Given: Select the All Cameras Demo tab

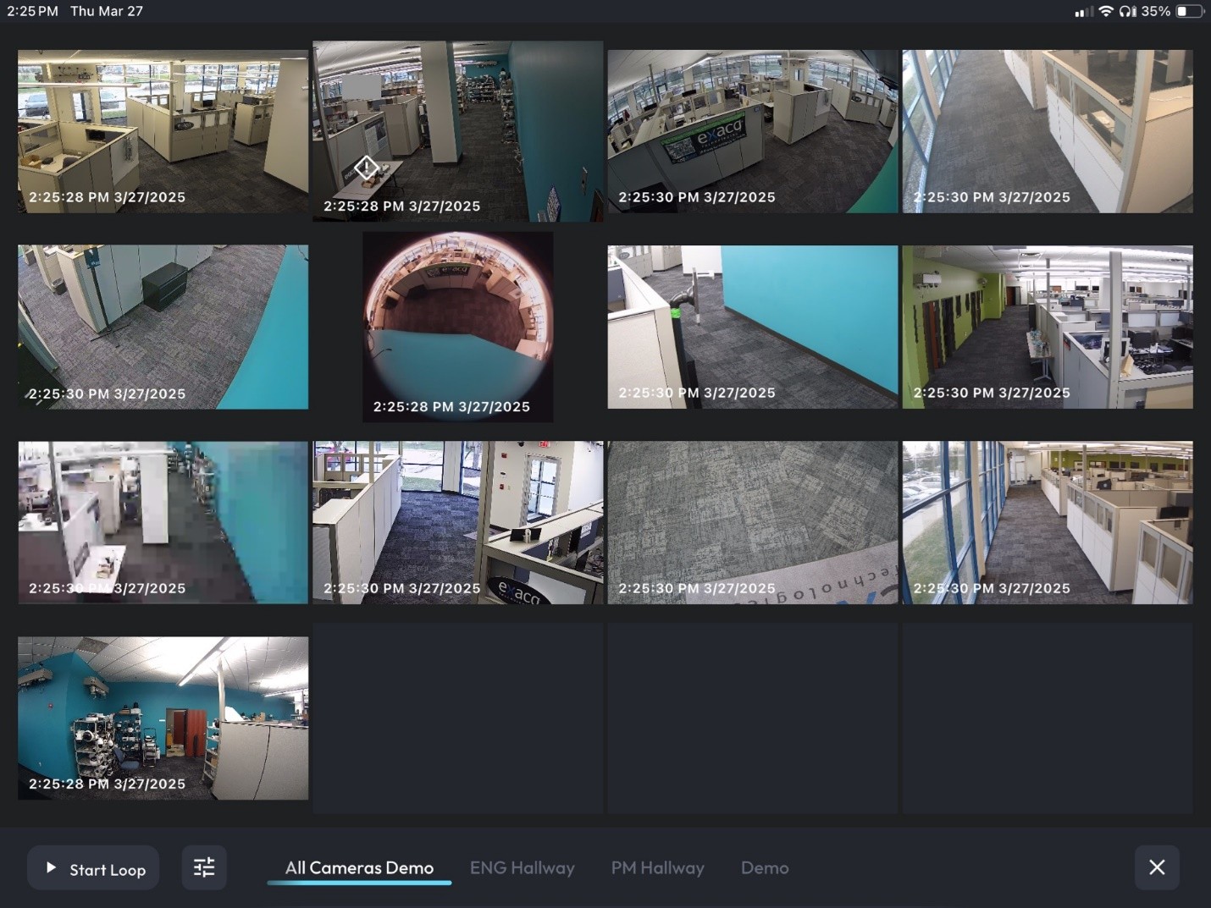Looking at the screenshot, I should point(359,867).
